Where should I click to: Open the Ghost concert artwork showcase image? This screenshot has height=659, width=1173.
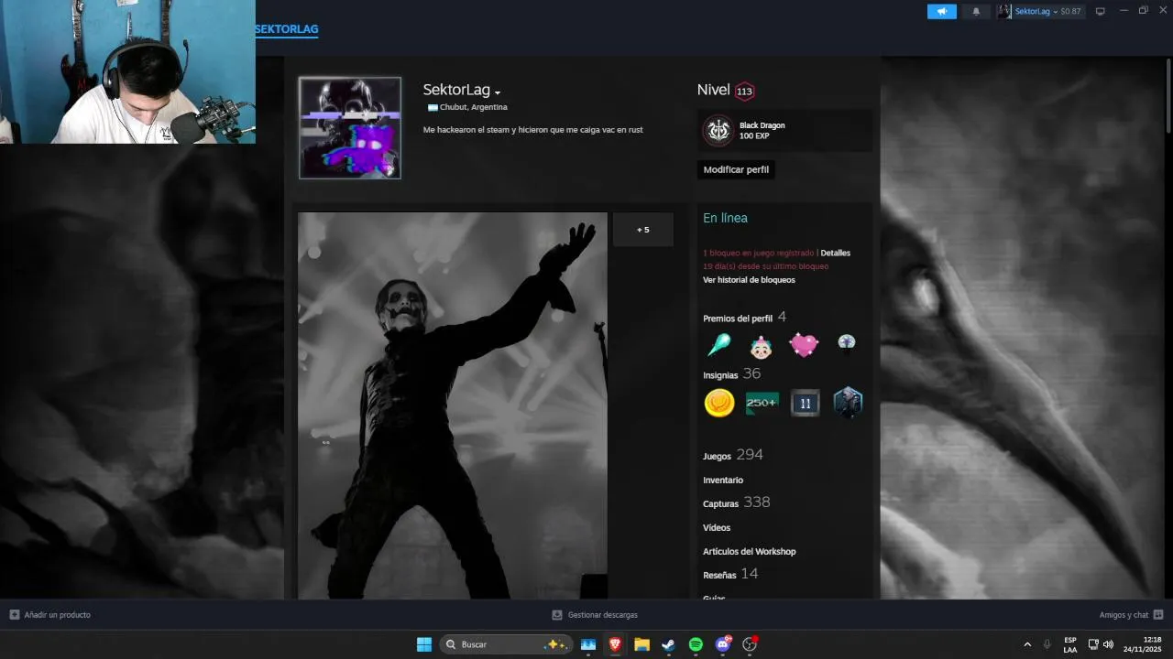coord(453,405)
